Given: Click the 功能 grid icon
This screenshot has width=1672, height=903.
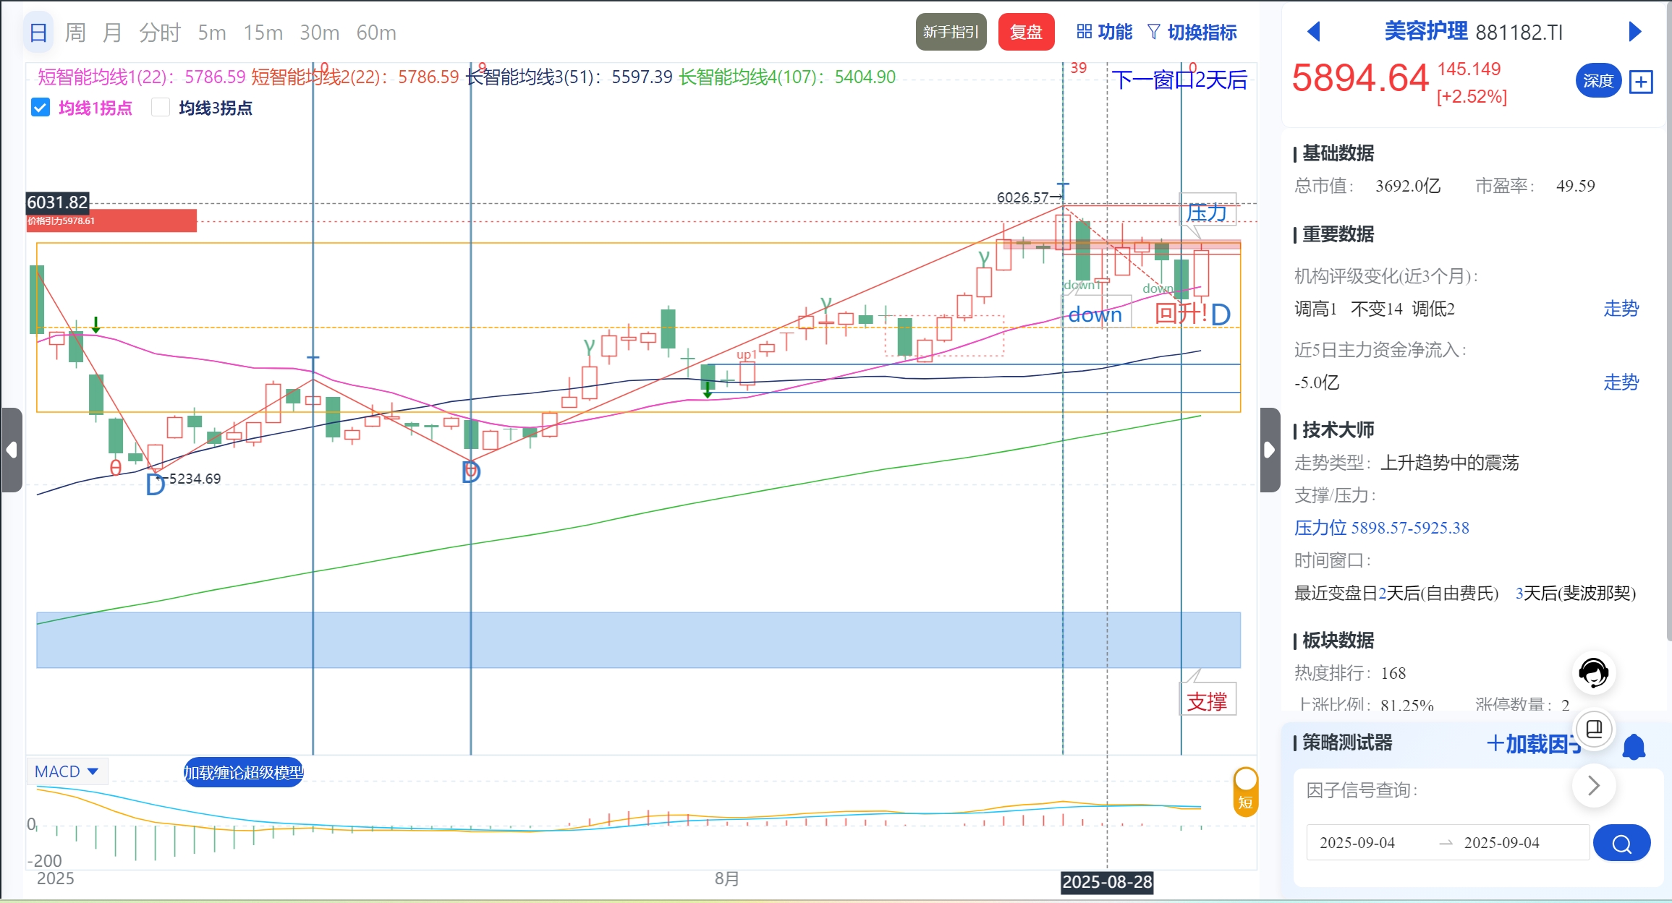Looking at the screenshot, I should point(1084,32).
